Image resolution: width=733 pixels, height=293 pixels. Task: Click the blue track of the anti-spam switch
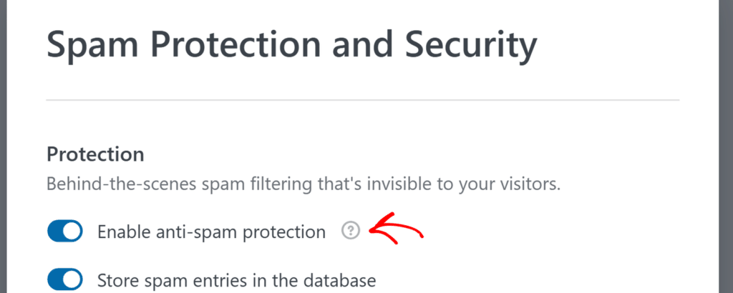point(54,232)
